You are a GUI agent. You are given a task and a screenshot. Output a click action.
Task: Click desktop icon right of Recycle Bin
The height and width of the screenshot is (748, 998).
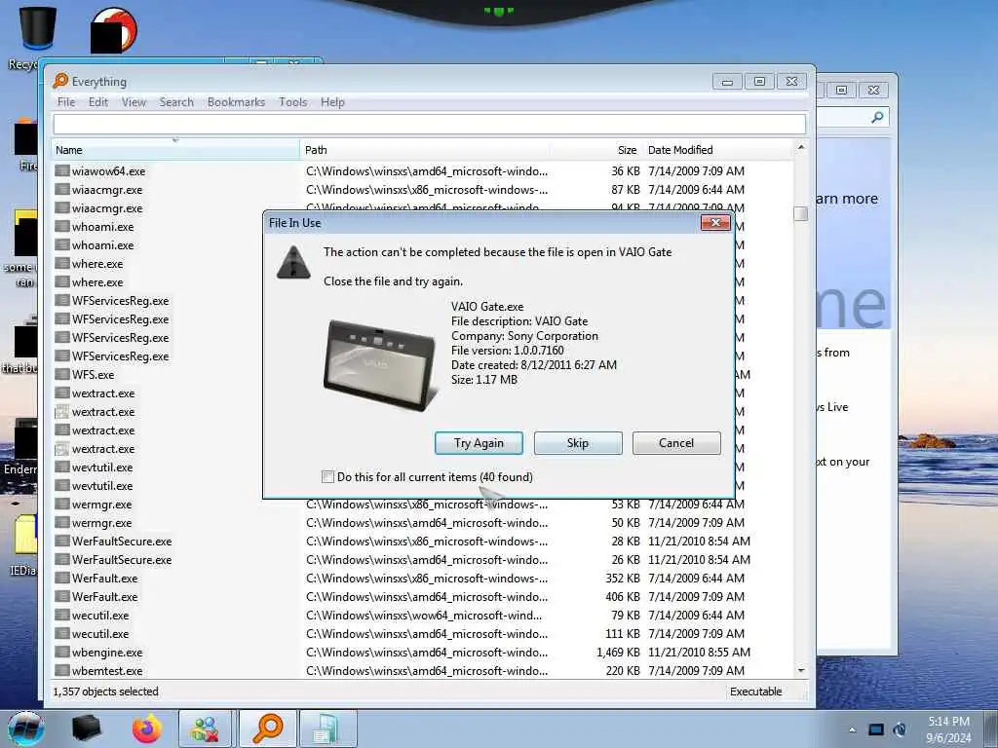coord(113,30)
